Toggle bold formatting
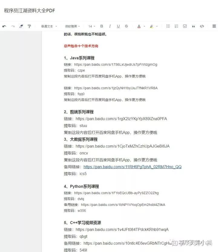This screenshot has height=252, width=218. pyautogui.click(x=101, y=26)
